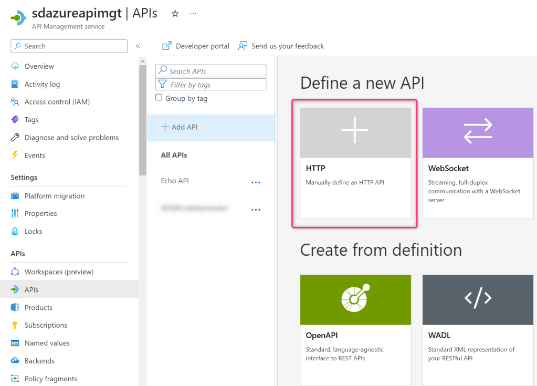This screenshot has width=537, height=386.
Task: Open the Echo API context menu dots
Action: pyautogui.click(x=256, y=182)
